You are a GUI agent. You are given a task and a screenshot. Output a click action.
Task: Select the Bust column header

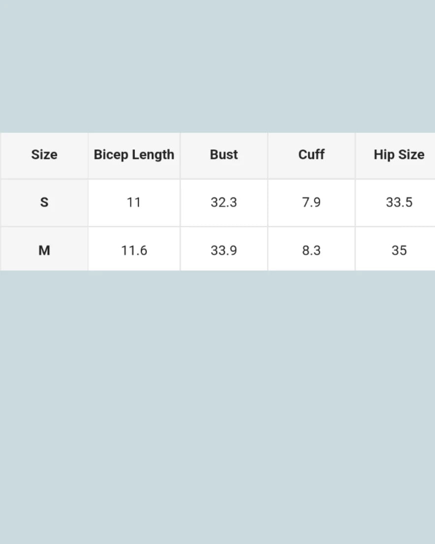point(224,154)
